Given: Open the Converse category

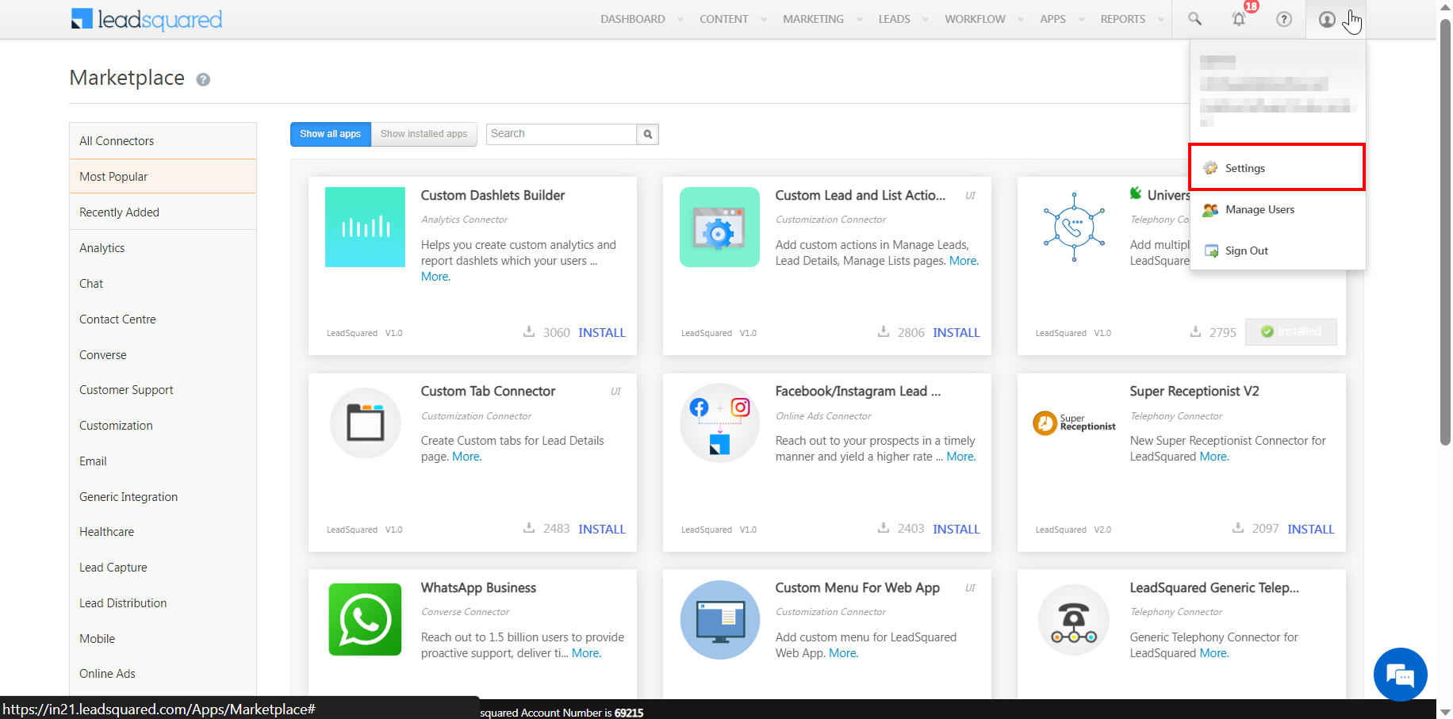Looking at the screenshot, I should 163,355.
